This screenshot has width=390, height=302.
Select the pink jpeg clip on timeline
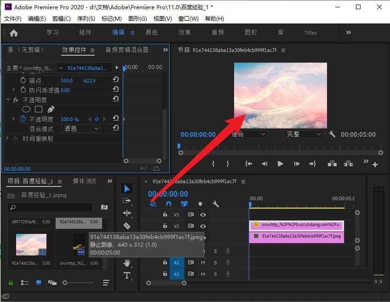tap(297, 236)
